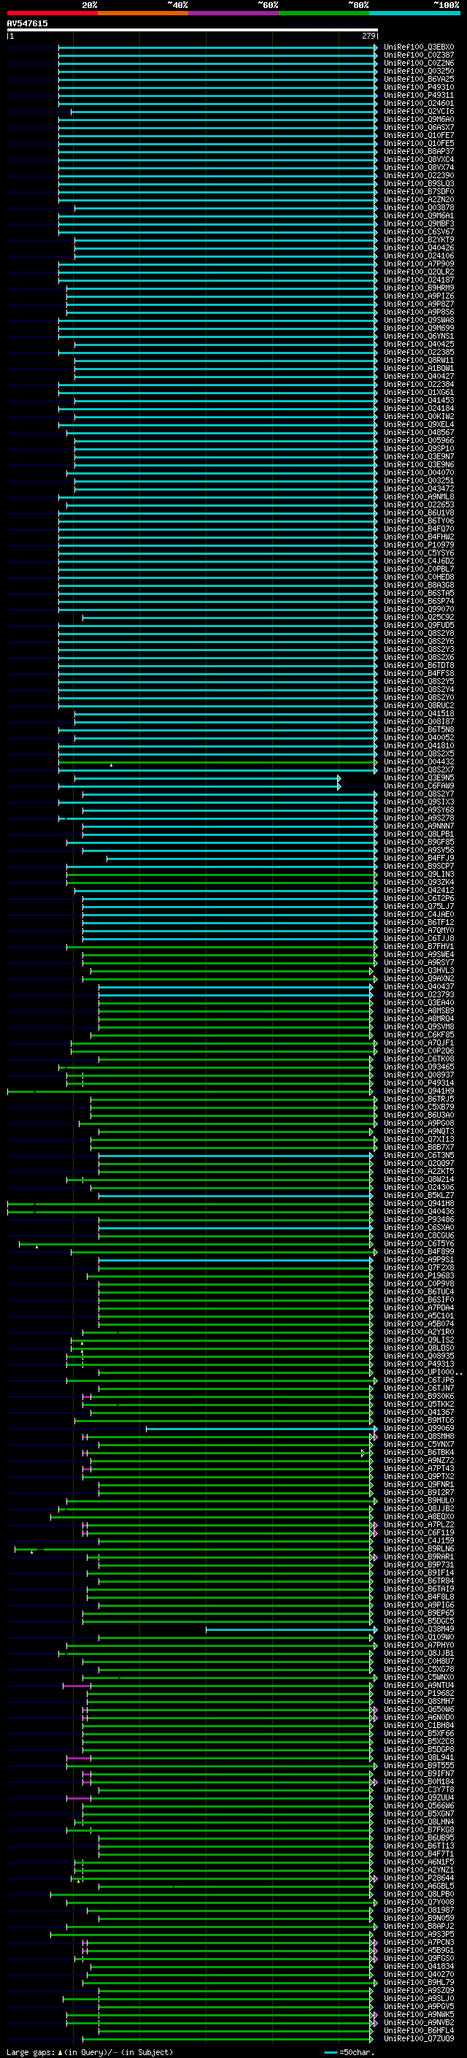Click the query end position 279
Screen dimensions: 467x2058
pyautogui.click(x=368, y=36)
